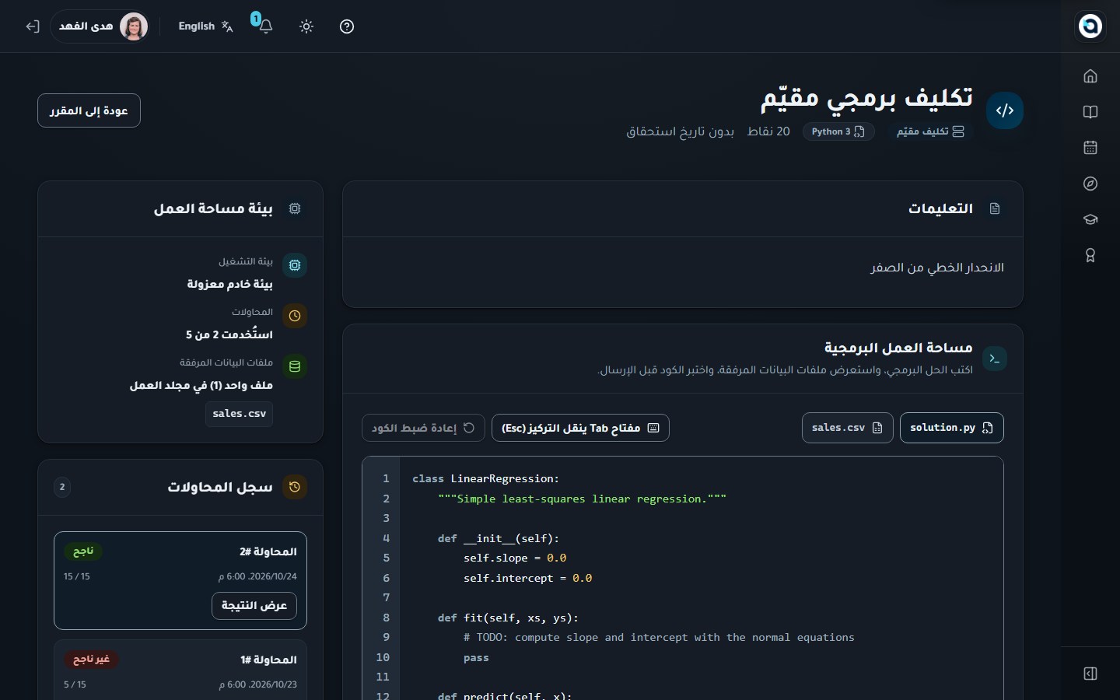Image resolution: width=1120 pixels, height=700 pixels.
Task: Click the logout arrow icon
Action: pyautogui.click(x=32, y=26)
